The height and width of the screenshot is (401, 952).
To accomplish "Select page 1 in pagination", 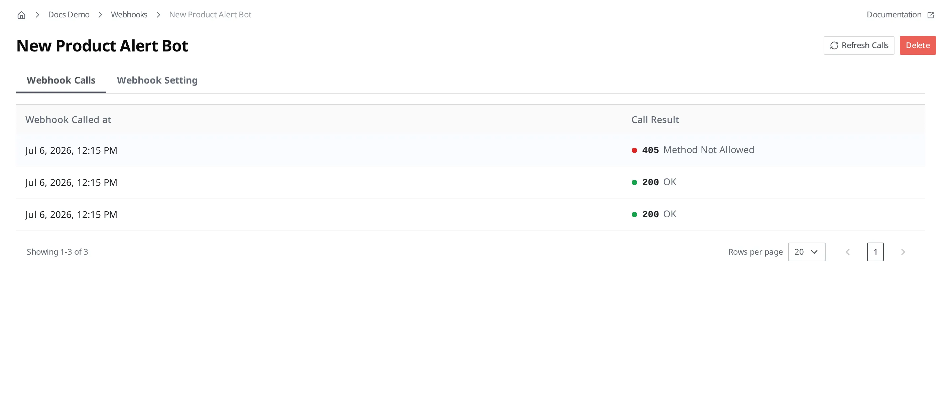I will [x=875, y=252].
